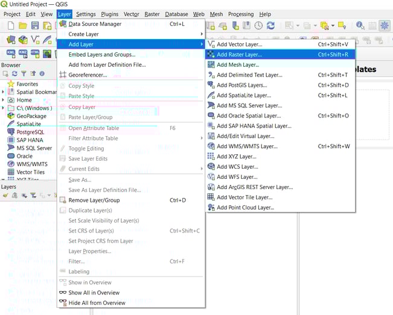Click Toggle Editing menu entry
The height and width of the screenshot is (315, 393).
click(x=131, y=149)
